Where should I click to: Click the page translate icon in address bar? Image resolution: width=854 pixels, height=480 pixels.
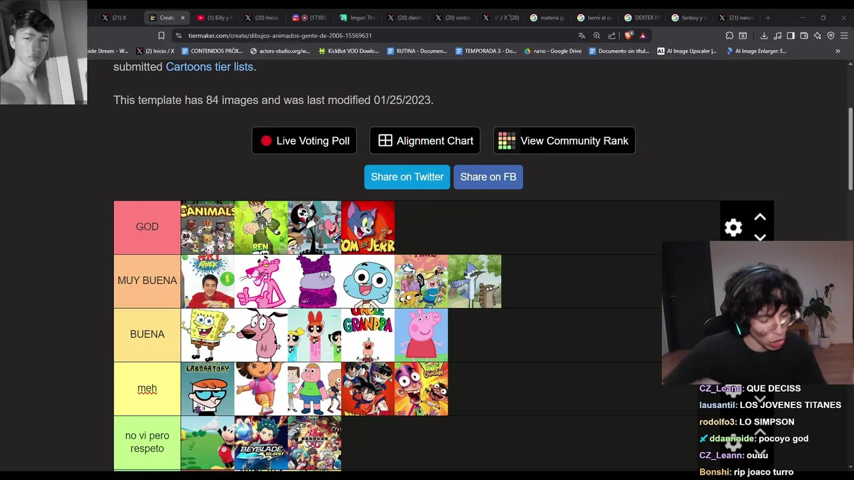(x=582, y=35)
